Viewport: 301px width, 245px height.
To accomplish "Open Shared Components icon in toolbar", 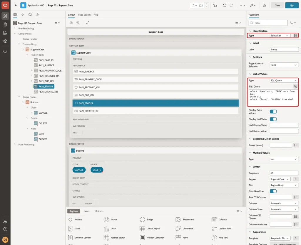I will 265,5.
